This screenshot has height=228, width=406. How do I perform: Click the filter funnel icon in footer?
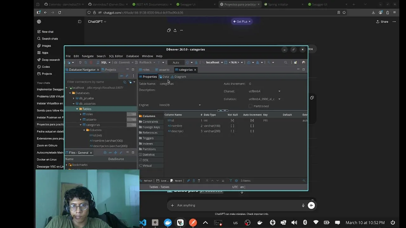tap(231, 180)
